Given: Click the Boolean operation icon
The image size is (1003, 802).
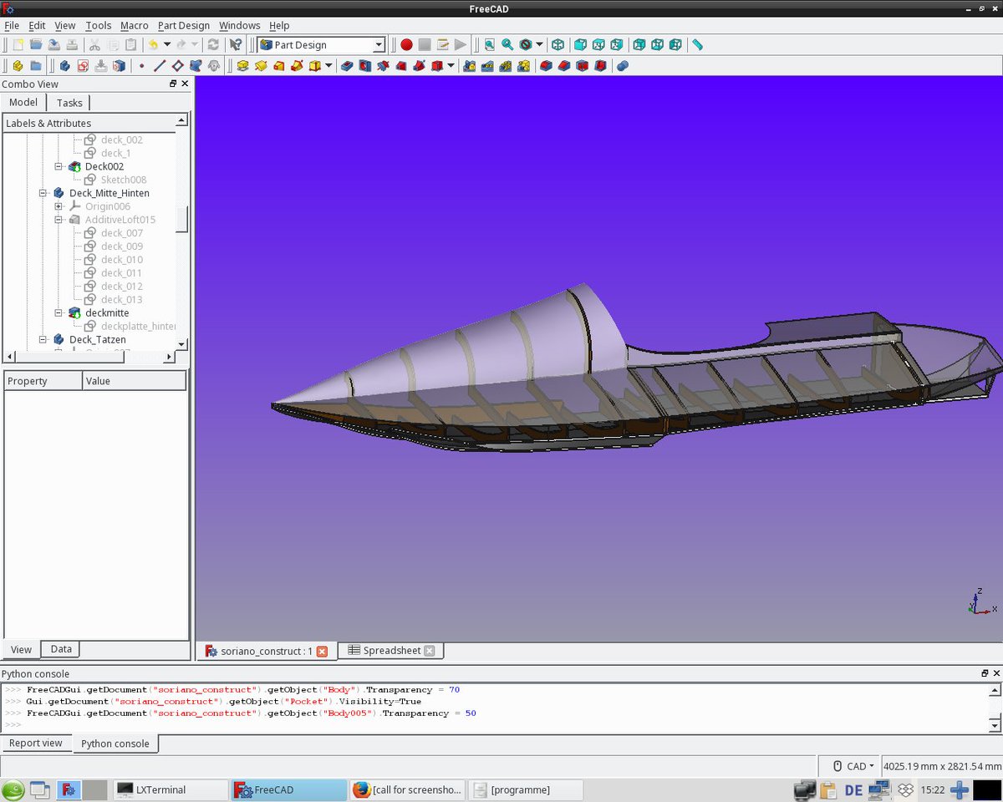Looking at the screenshot, I should click(x=622, y=65).
